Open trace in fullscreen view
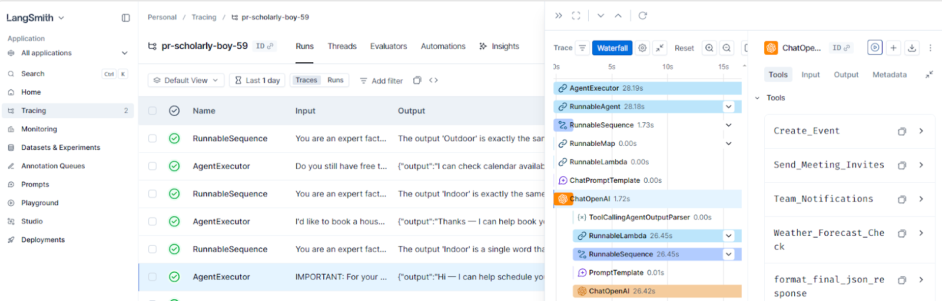The width and height of the screenshot is (942, 301). point(576,16)
